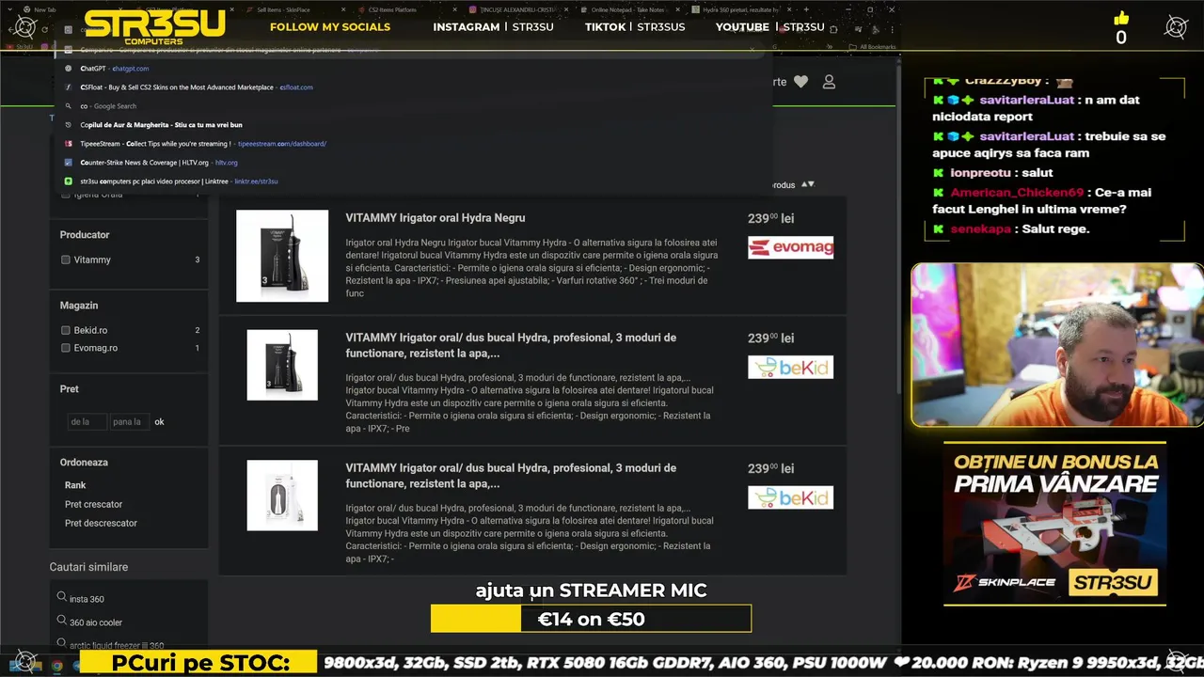Sort by Pret descrescator
Viewport: 1204px width, 677px height.
tap(101, 523)
